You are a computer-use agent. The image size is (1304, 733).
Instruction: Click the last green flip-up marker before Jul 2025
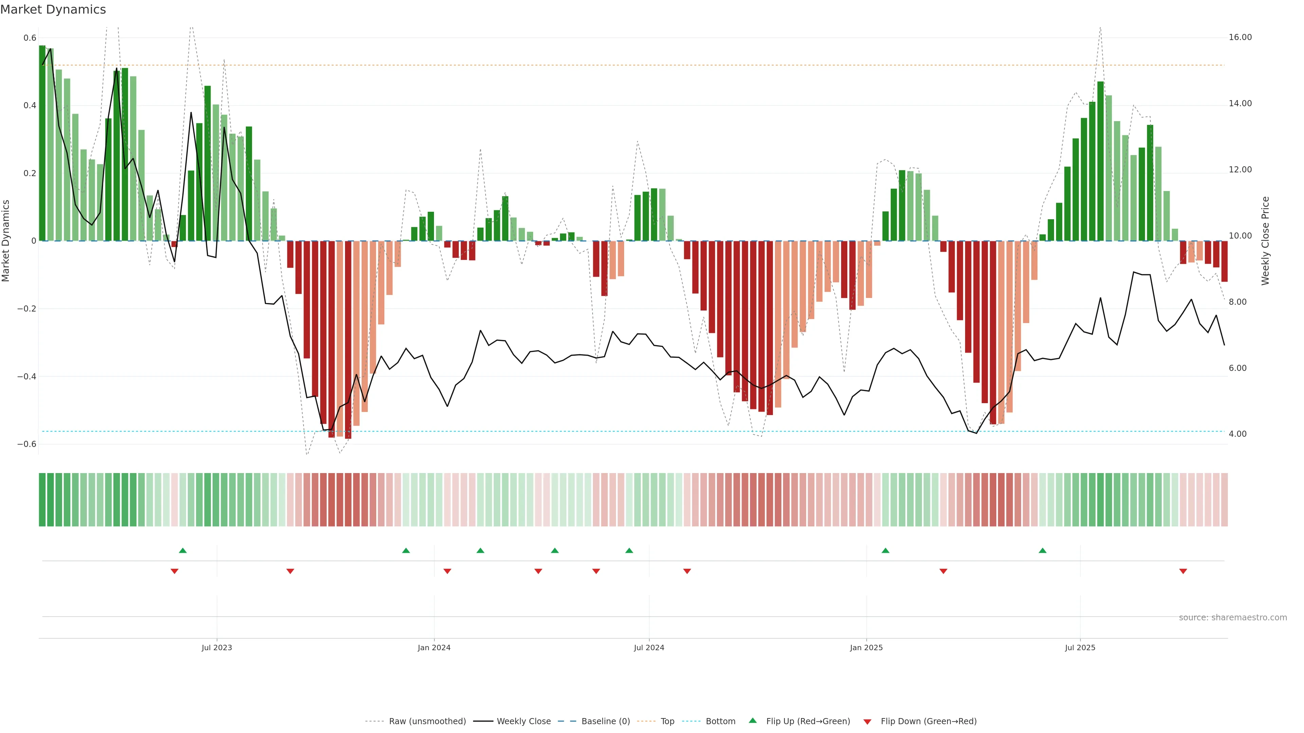1042,550
